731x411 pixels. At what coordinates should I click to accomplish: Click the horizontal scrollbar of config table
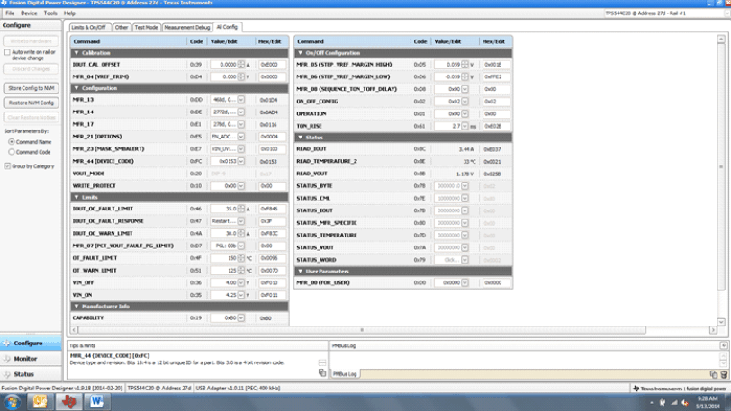click(x=362, y=330)
